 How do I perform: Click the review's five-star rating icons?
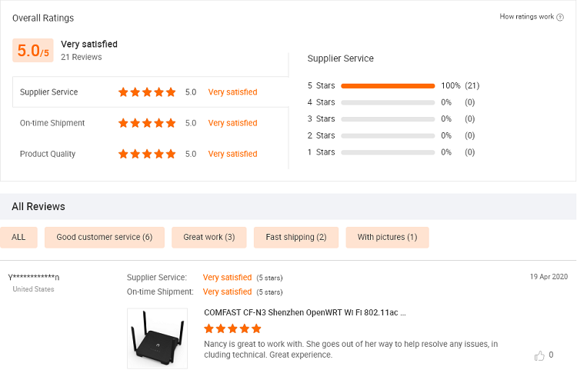pyautogui.click(x=232, y=328)
